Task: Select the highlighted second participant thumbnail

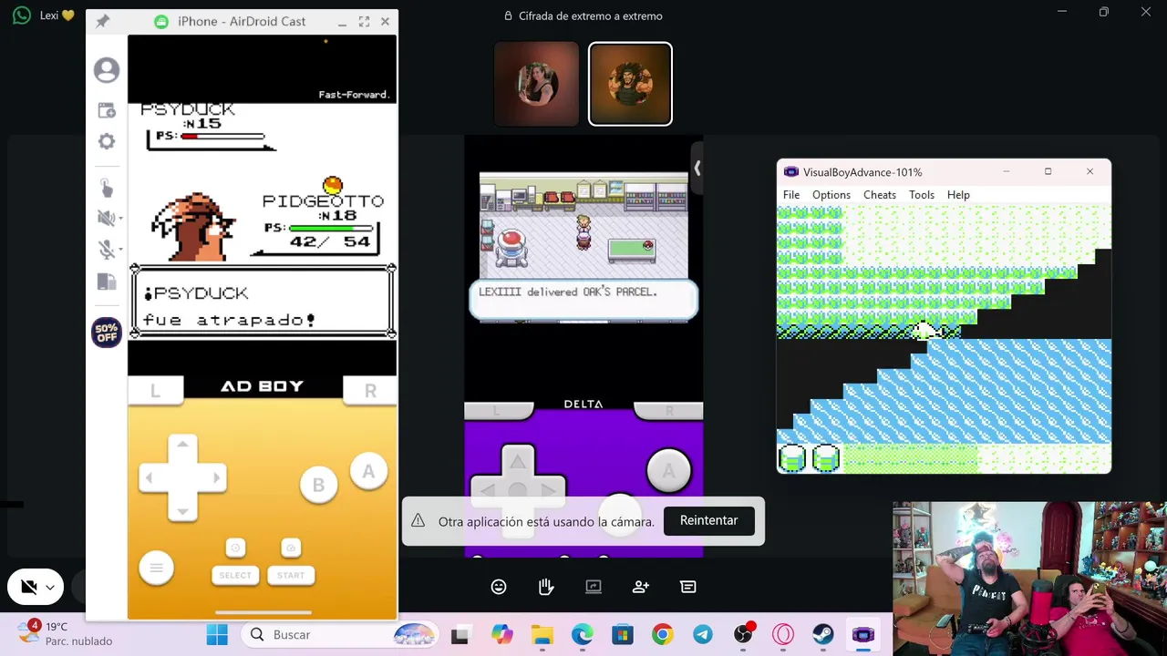Action: [x=630, y=84]
